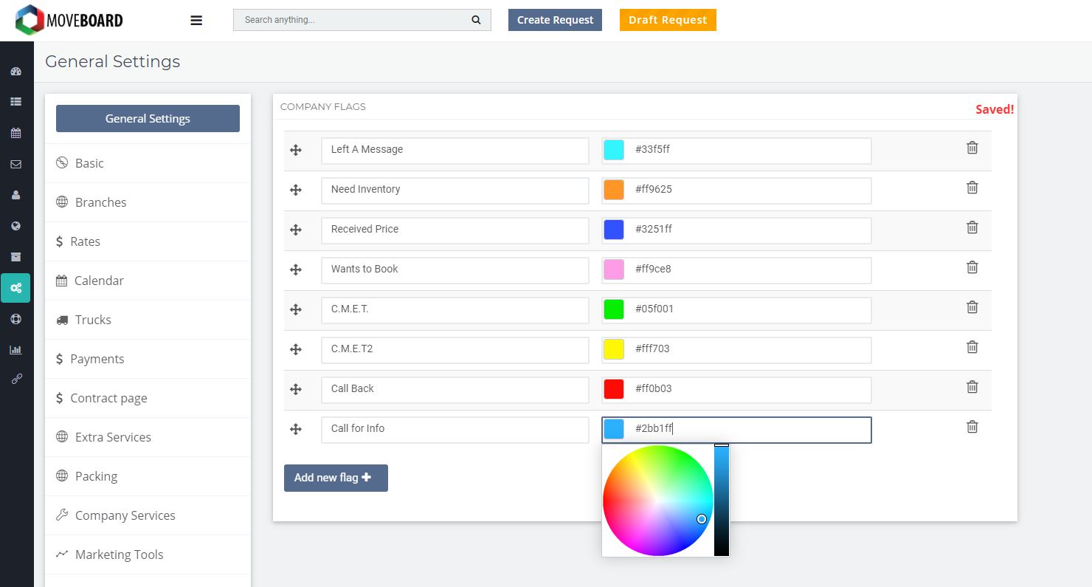Click the orange swatch for Need Inventory
The height and width of the screenshot is (587, 1092).
pos(614,190)
